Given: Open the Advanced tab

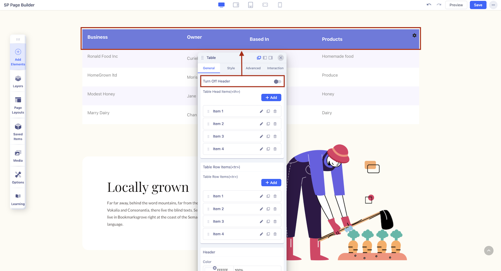Looking at the screenshot, I should pos(253,68).
